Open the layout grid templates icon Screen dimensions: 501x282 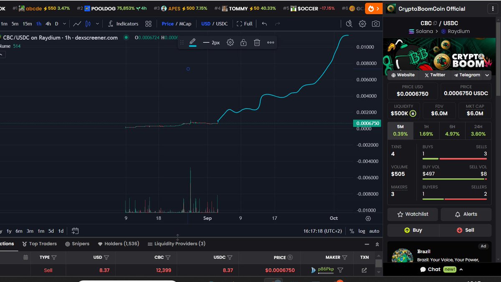coord(148,24)
